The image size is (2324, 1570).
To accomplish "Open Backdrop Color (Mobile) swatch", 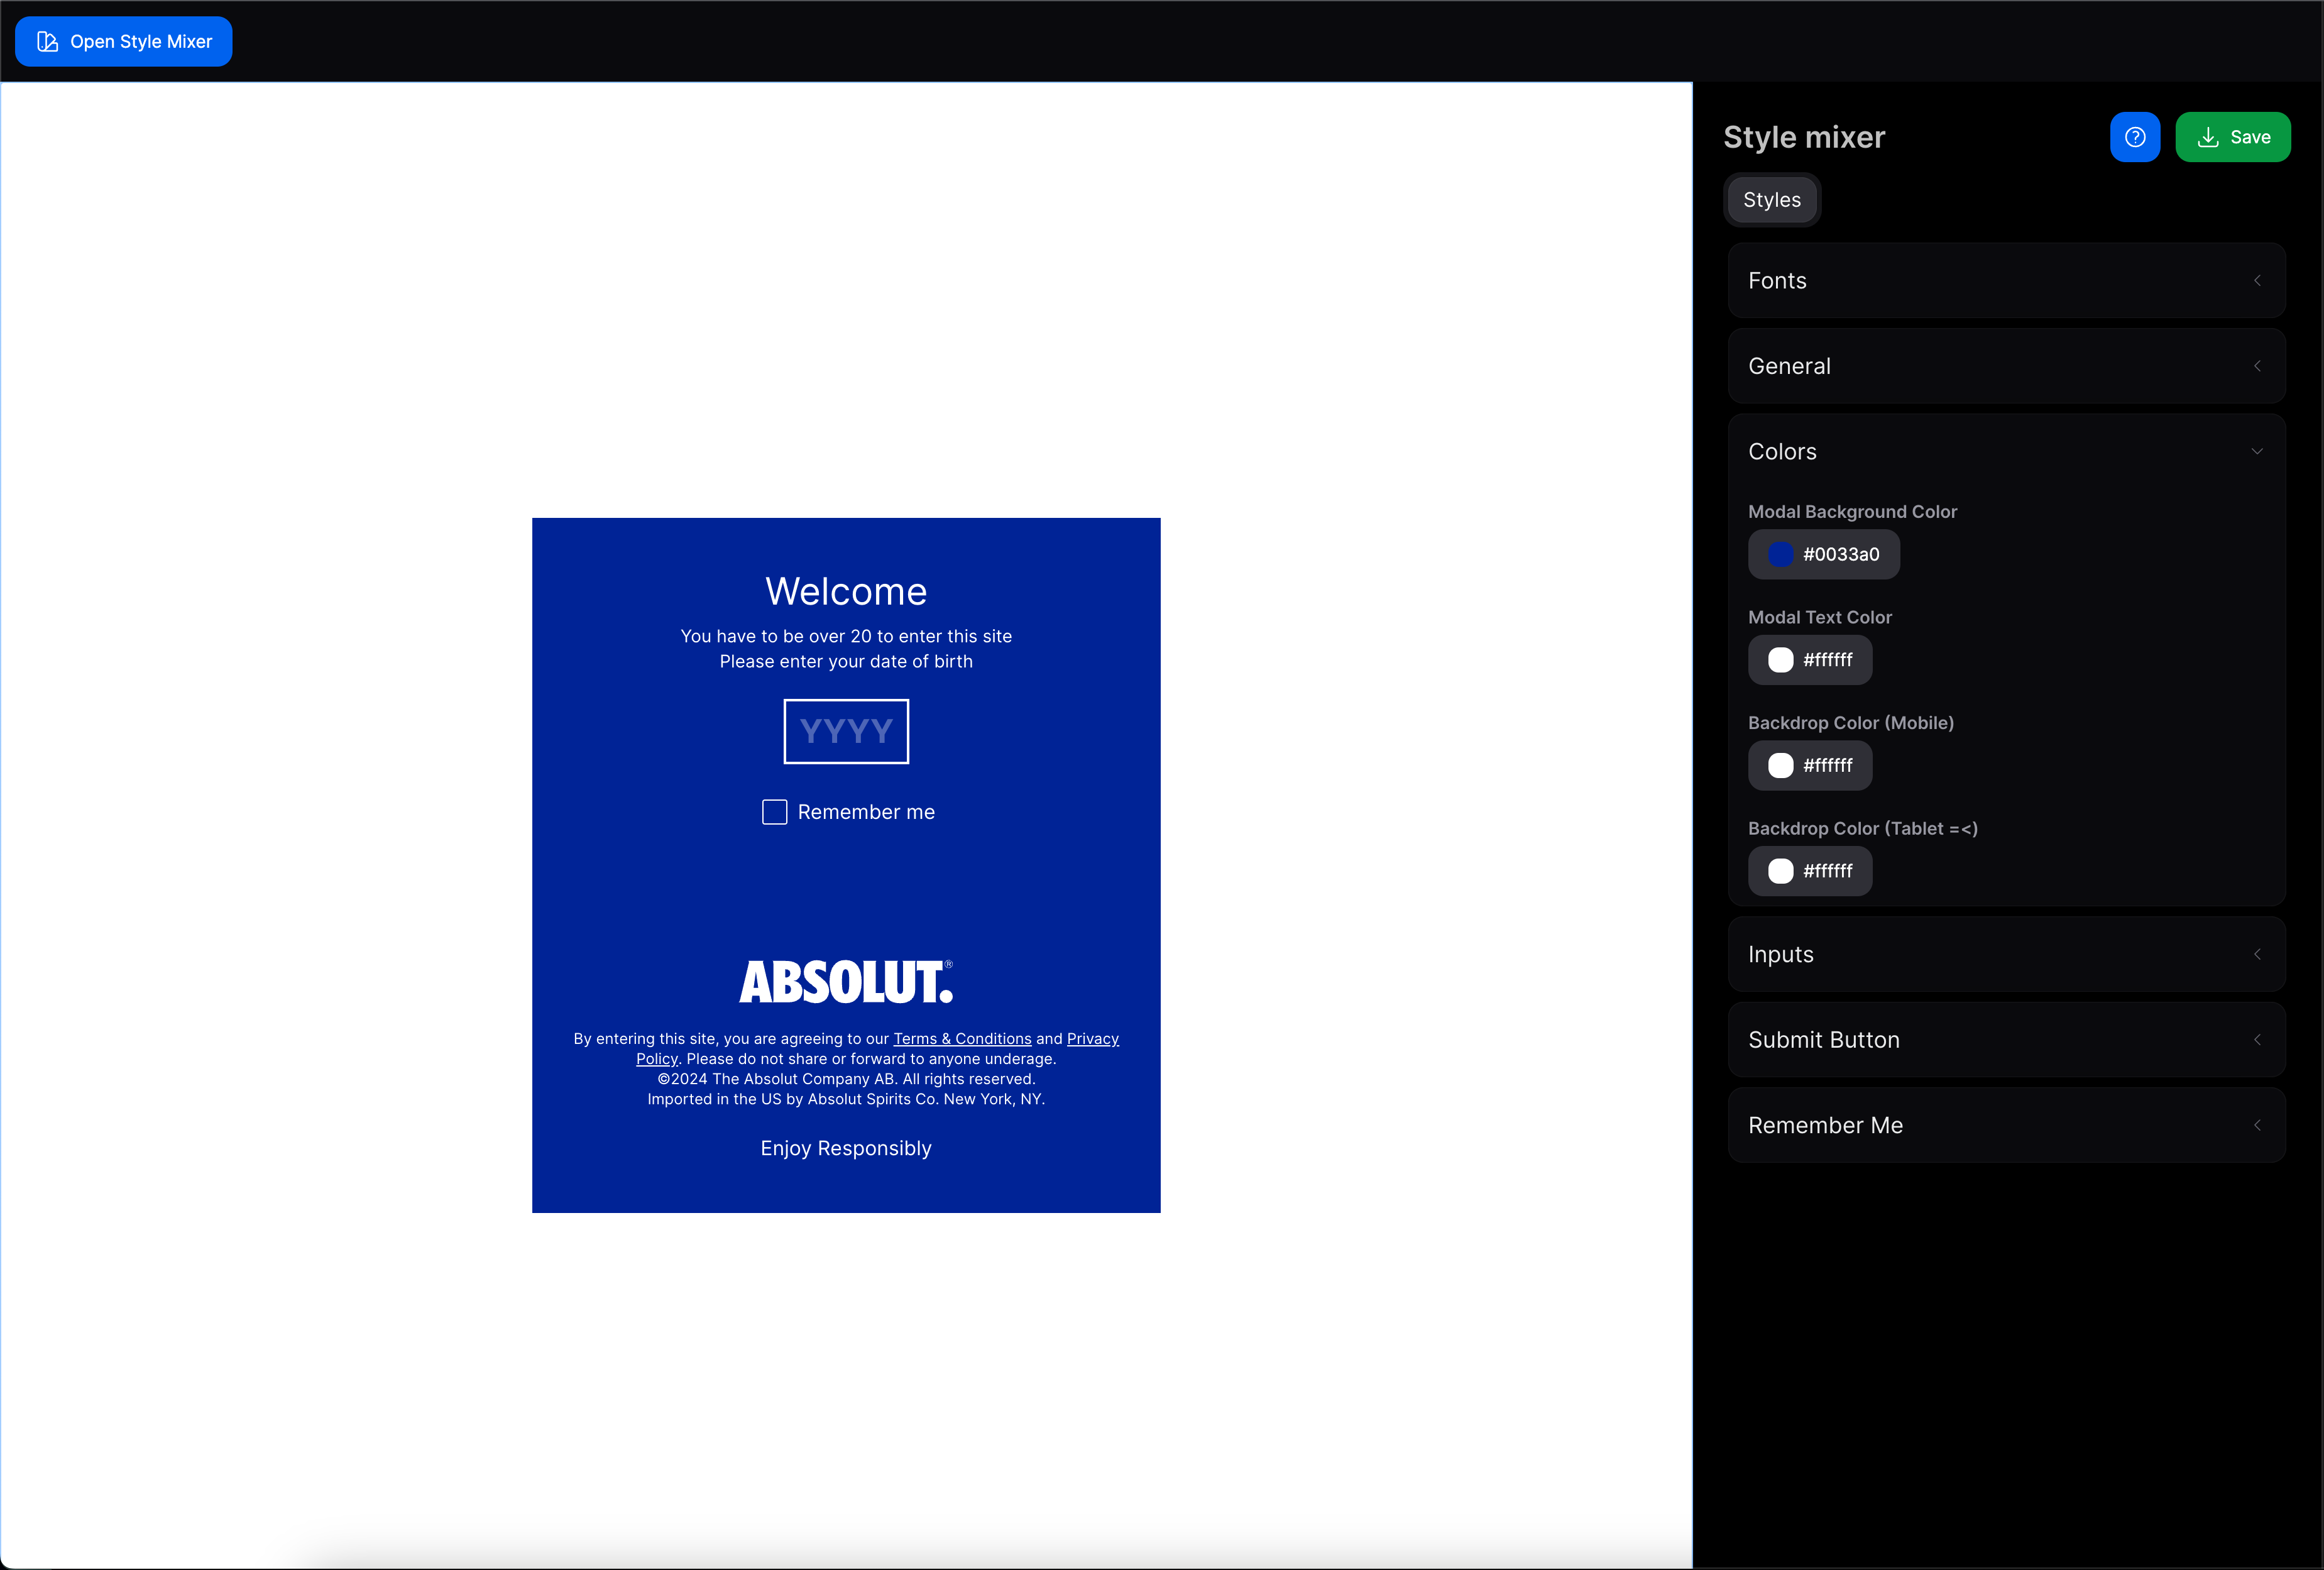I will point(1780,765).
